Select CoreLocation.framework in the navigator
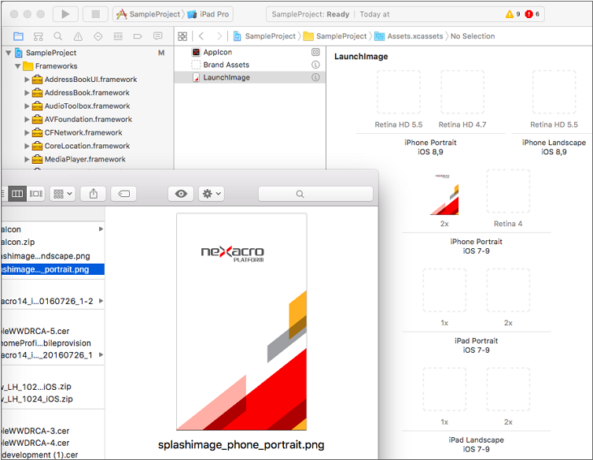 click(87, 146)
